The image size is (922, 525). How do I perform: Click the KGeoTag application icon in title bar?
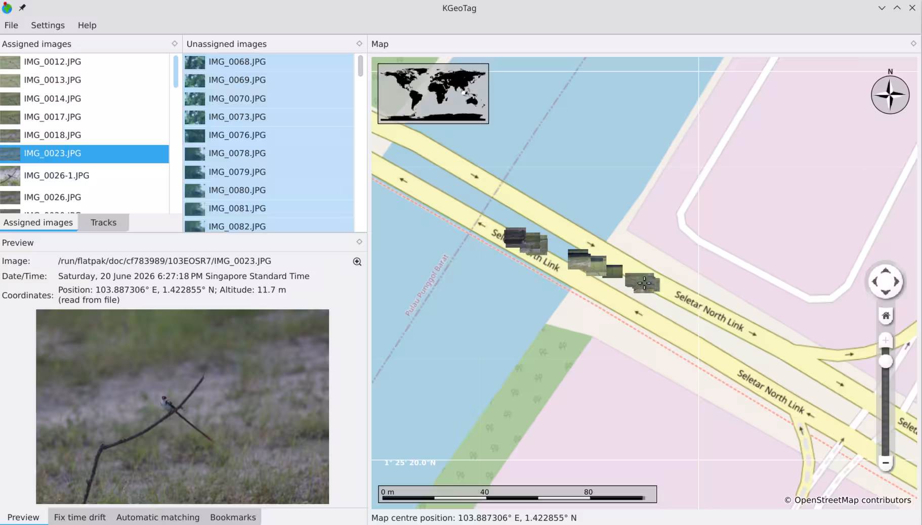(7, 8)
